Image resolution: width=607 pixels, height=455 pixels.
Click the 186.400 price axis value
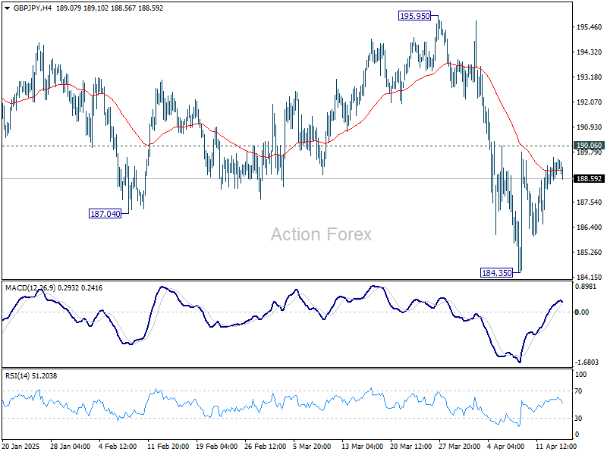[590, 227]
